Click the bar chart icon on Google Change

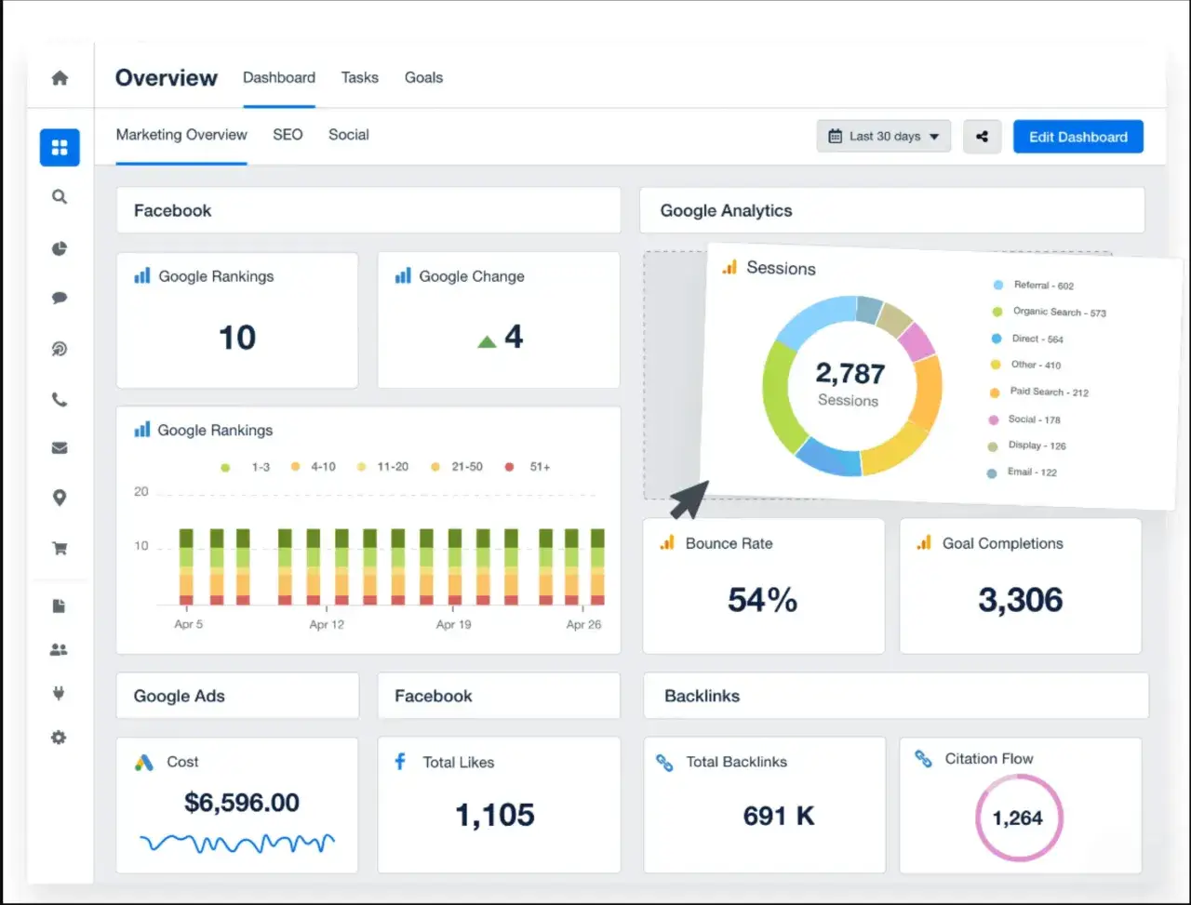click(403, 275)
